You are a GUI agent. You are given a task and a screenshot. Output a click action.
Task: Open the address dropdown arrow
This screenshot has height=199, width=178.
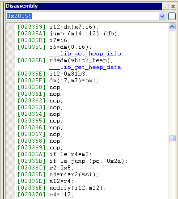tap(162, 16)
